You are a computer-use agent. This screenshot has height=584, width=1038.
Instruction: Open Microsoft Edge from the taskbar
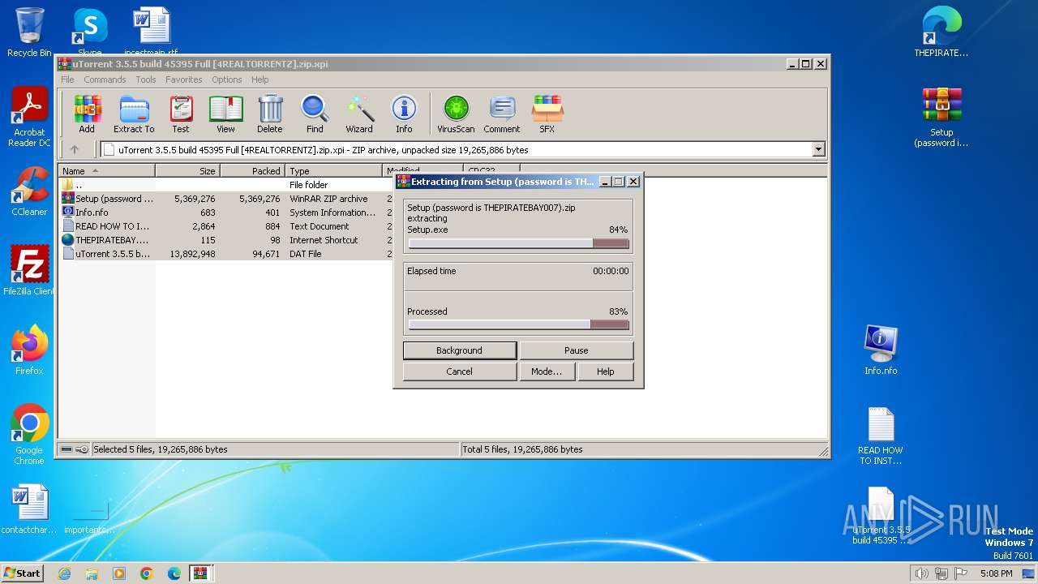(174, 573)
